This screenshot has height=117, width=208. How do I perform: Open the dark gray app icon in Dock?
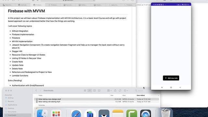pos(104,113)
